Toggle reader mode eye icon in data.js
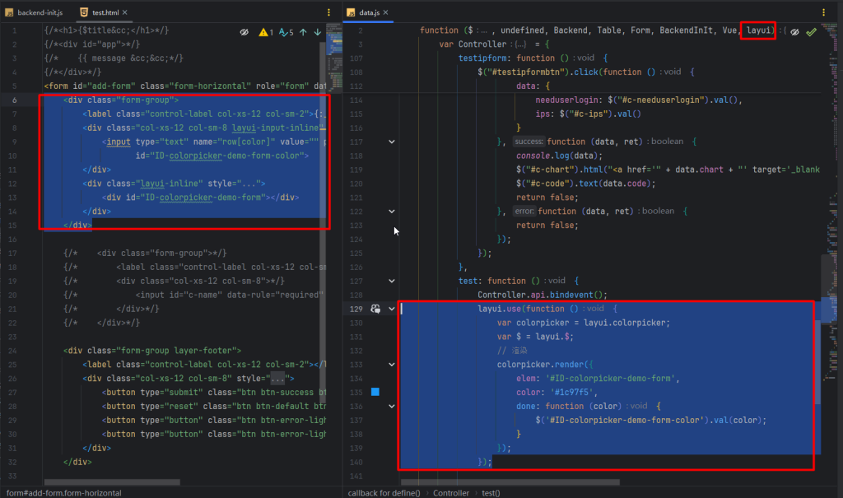The image size is (843, 498). [794, 31]
